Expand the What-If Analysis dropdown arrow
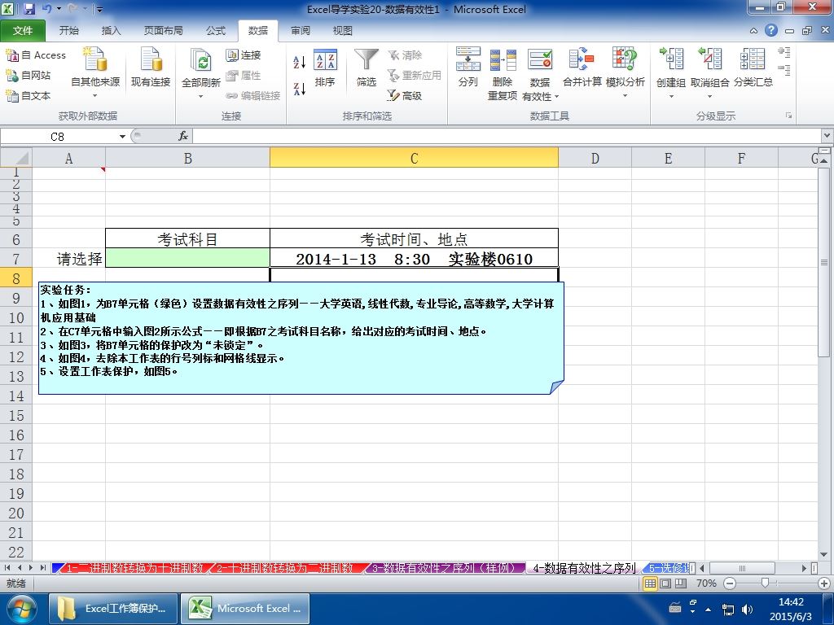The height and width of the screenshot is (625, 834). [x=625, y=96]
